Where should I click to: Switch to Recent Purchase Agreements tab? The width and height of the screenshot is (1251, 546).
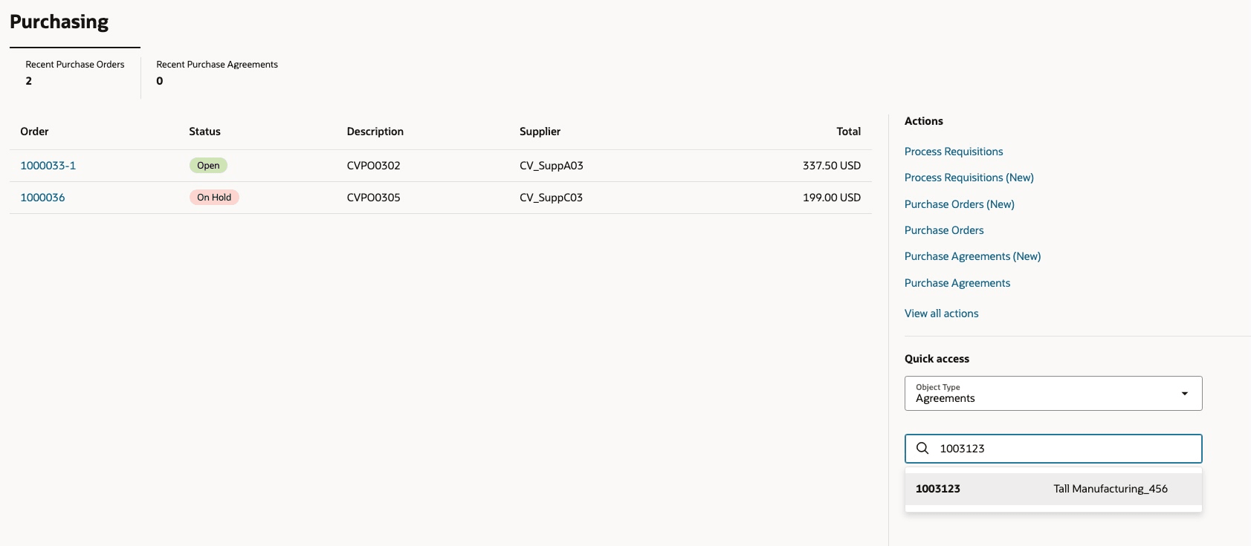point(217,73)
